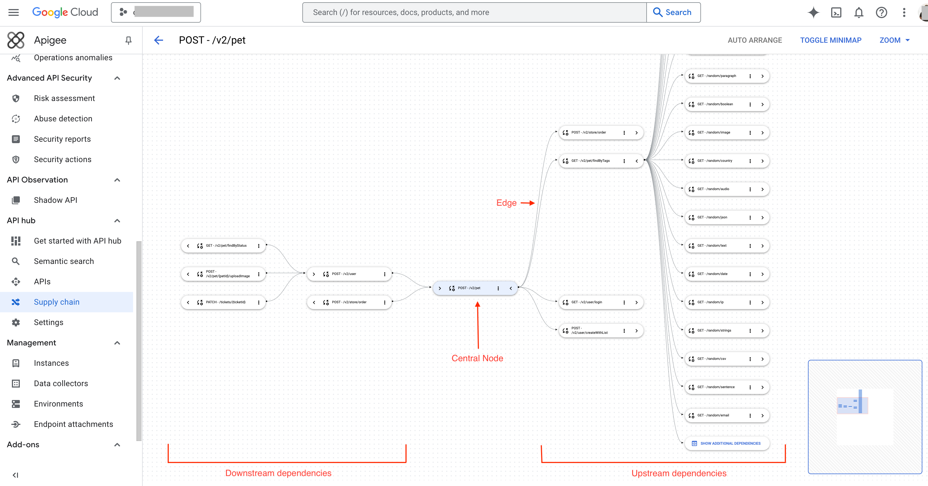Open the notifications bell icon
The width and height of the screenshot is (928, 486).
coord(859,12)
